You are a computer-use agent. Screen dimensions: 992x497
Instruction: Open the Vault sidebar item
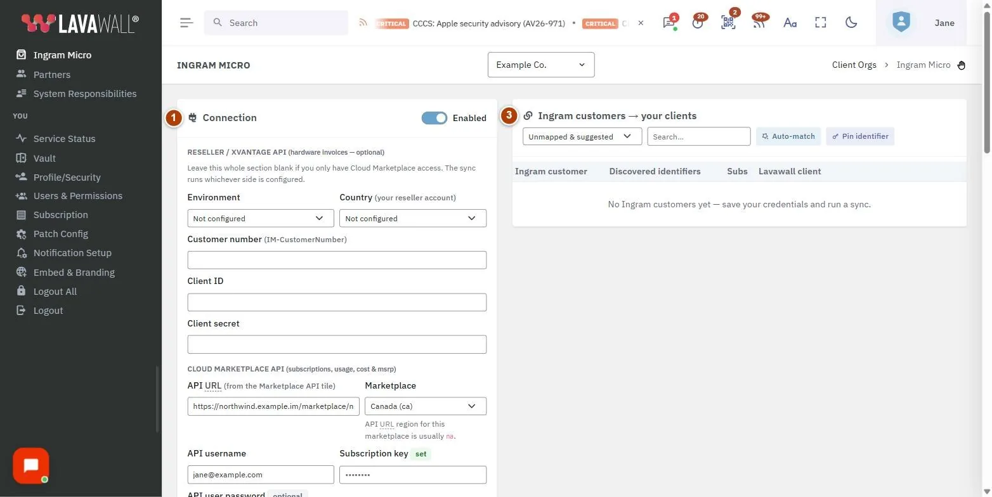coord(44,158)
